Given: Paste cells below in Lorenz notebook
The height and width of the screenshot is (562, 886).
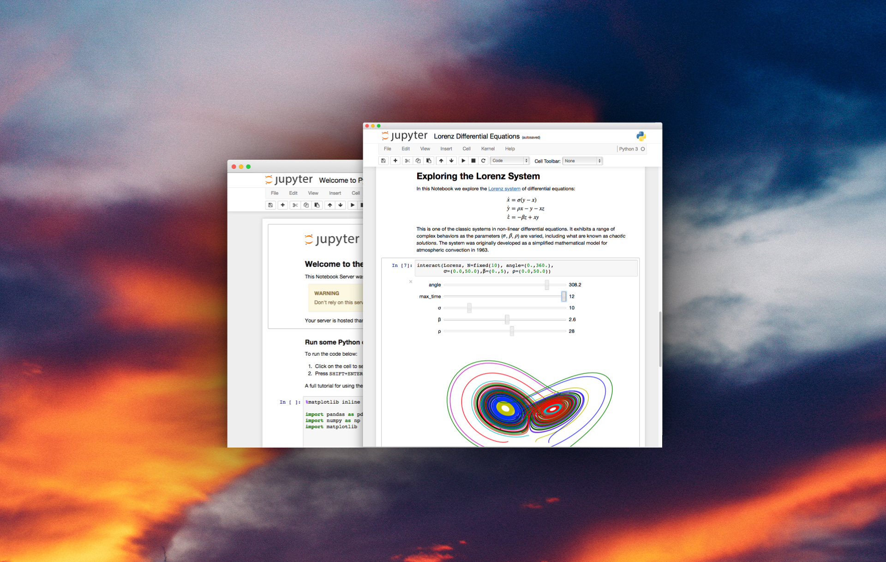Looking at the screenshot, I should pyautogui.click(x=429, y=161).
